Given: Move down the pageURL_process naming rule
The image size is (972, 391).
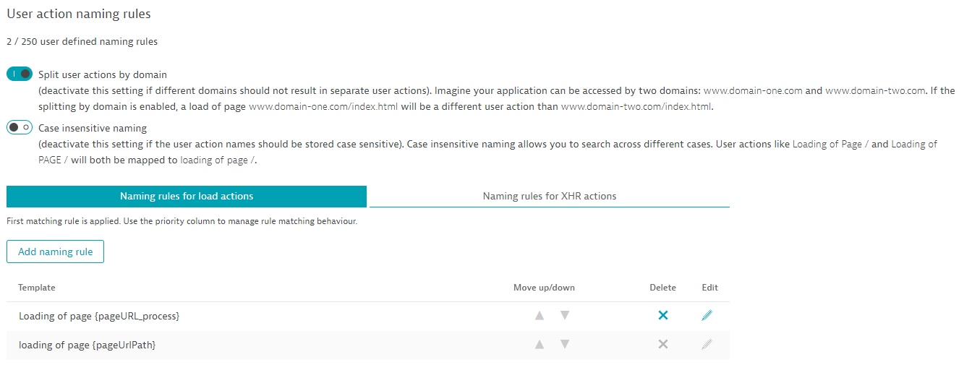Looking at the screenshot, I should (565, 316).
